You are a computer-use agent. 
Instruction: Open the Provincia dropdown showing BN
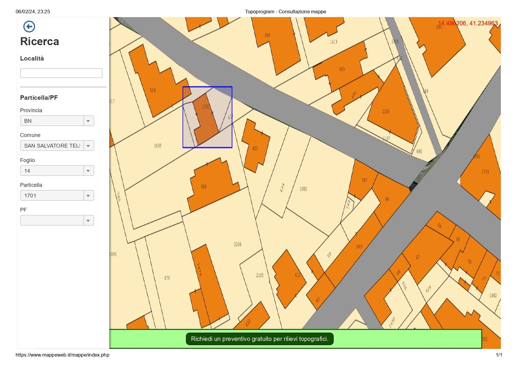[57, 121]
